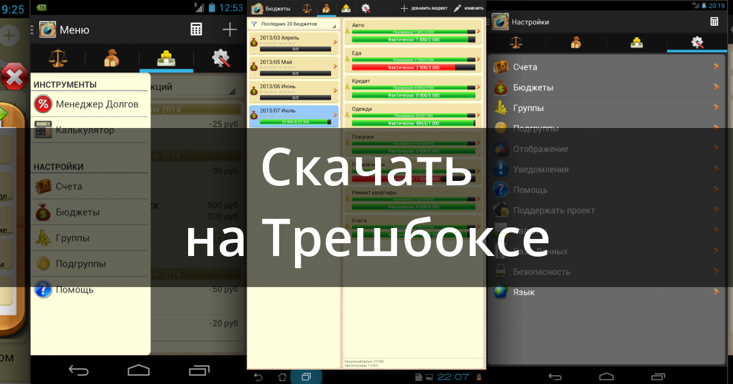This screenshot has height=384, width=733.
Task: Click Добавить бюджет button
Action: tap(424, 9)
